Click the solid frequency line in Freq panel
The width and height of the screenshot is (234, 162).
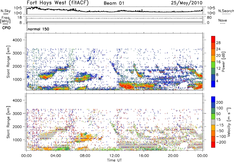[115, 22]
